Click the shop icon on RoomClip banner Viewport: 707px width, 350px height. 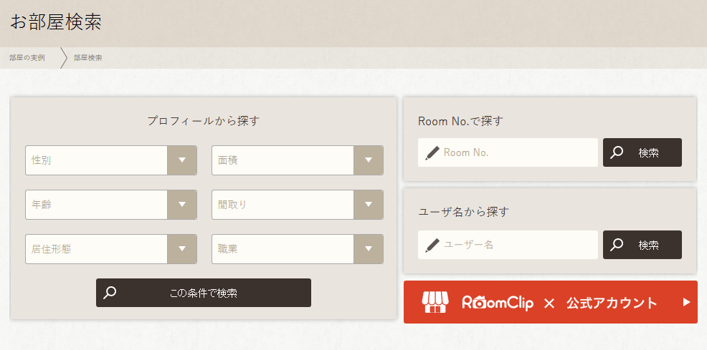coord(435,303)
